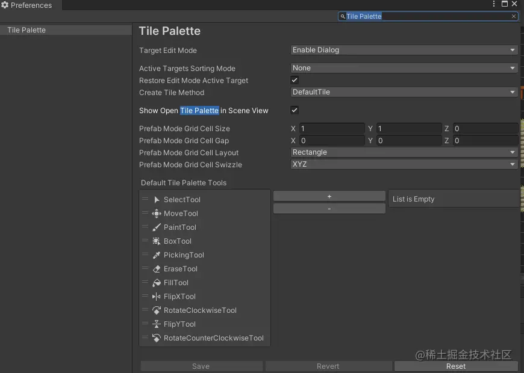524x373 pixels.
Task: Click the Tile Palette page heading
Action: tap(169, 31)
